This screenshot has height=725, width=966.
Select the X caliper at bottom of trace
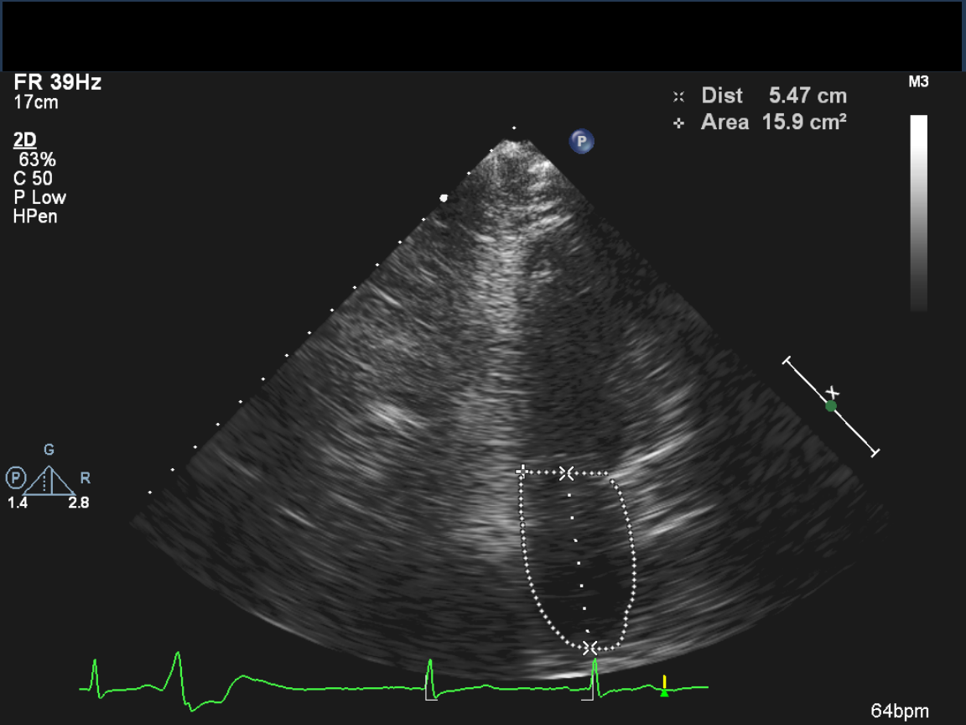point(590,647)
